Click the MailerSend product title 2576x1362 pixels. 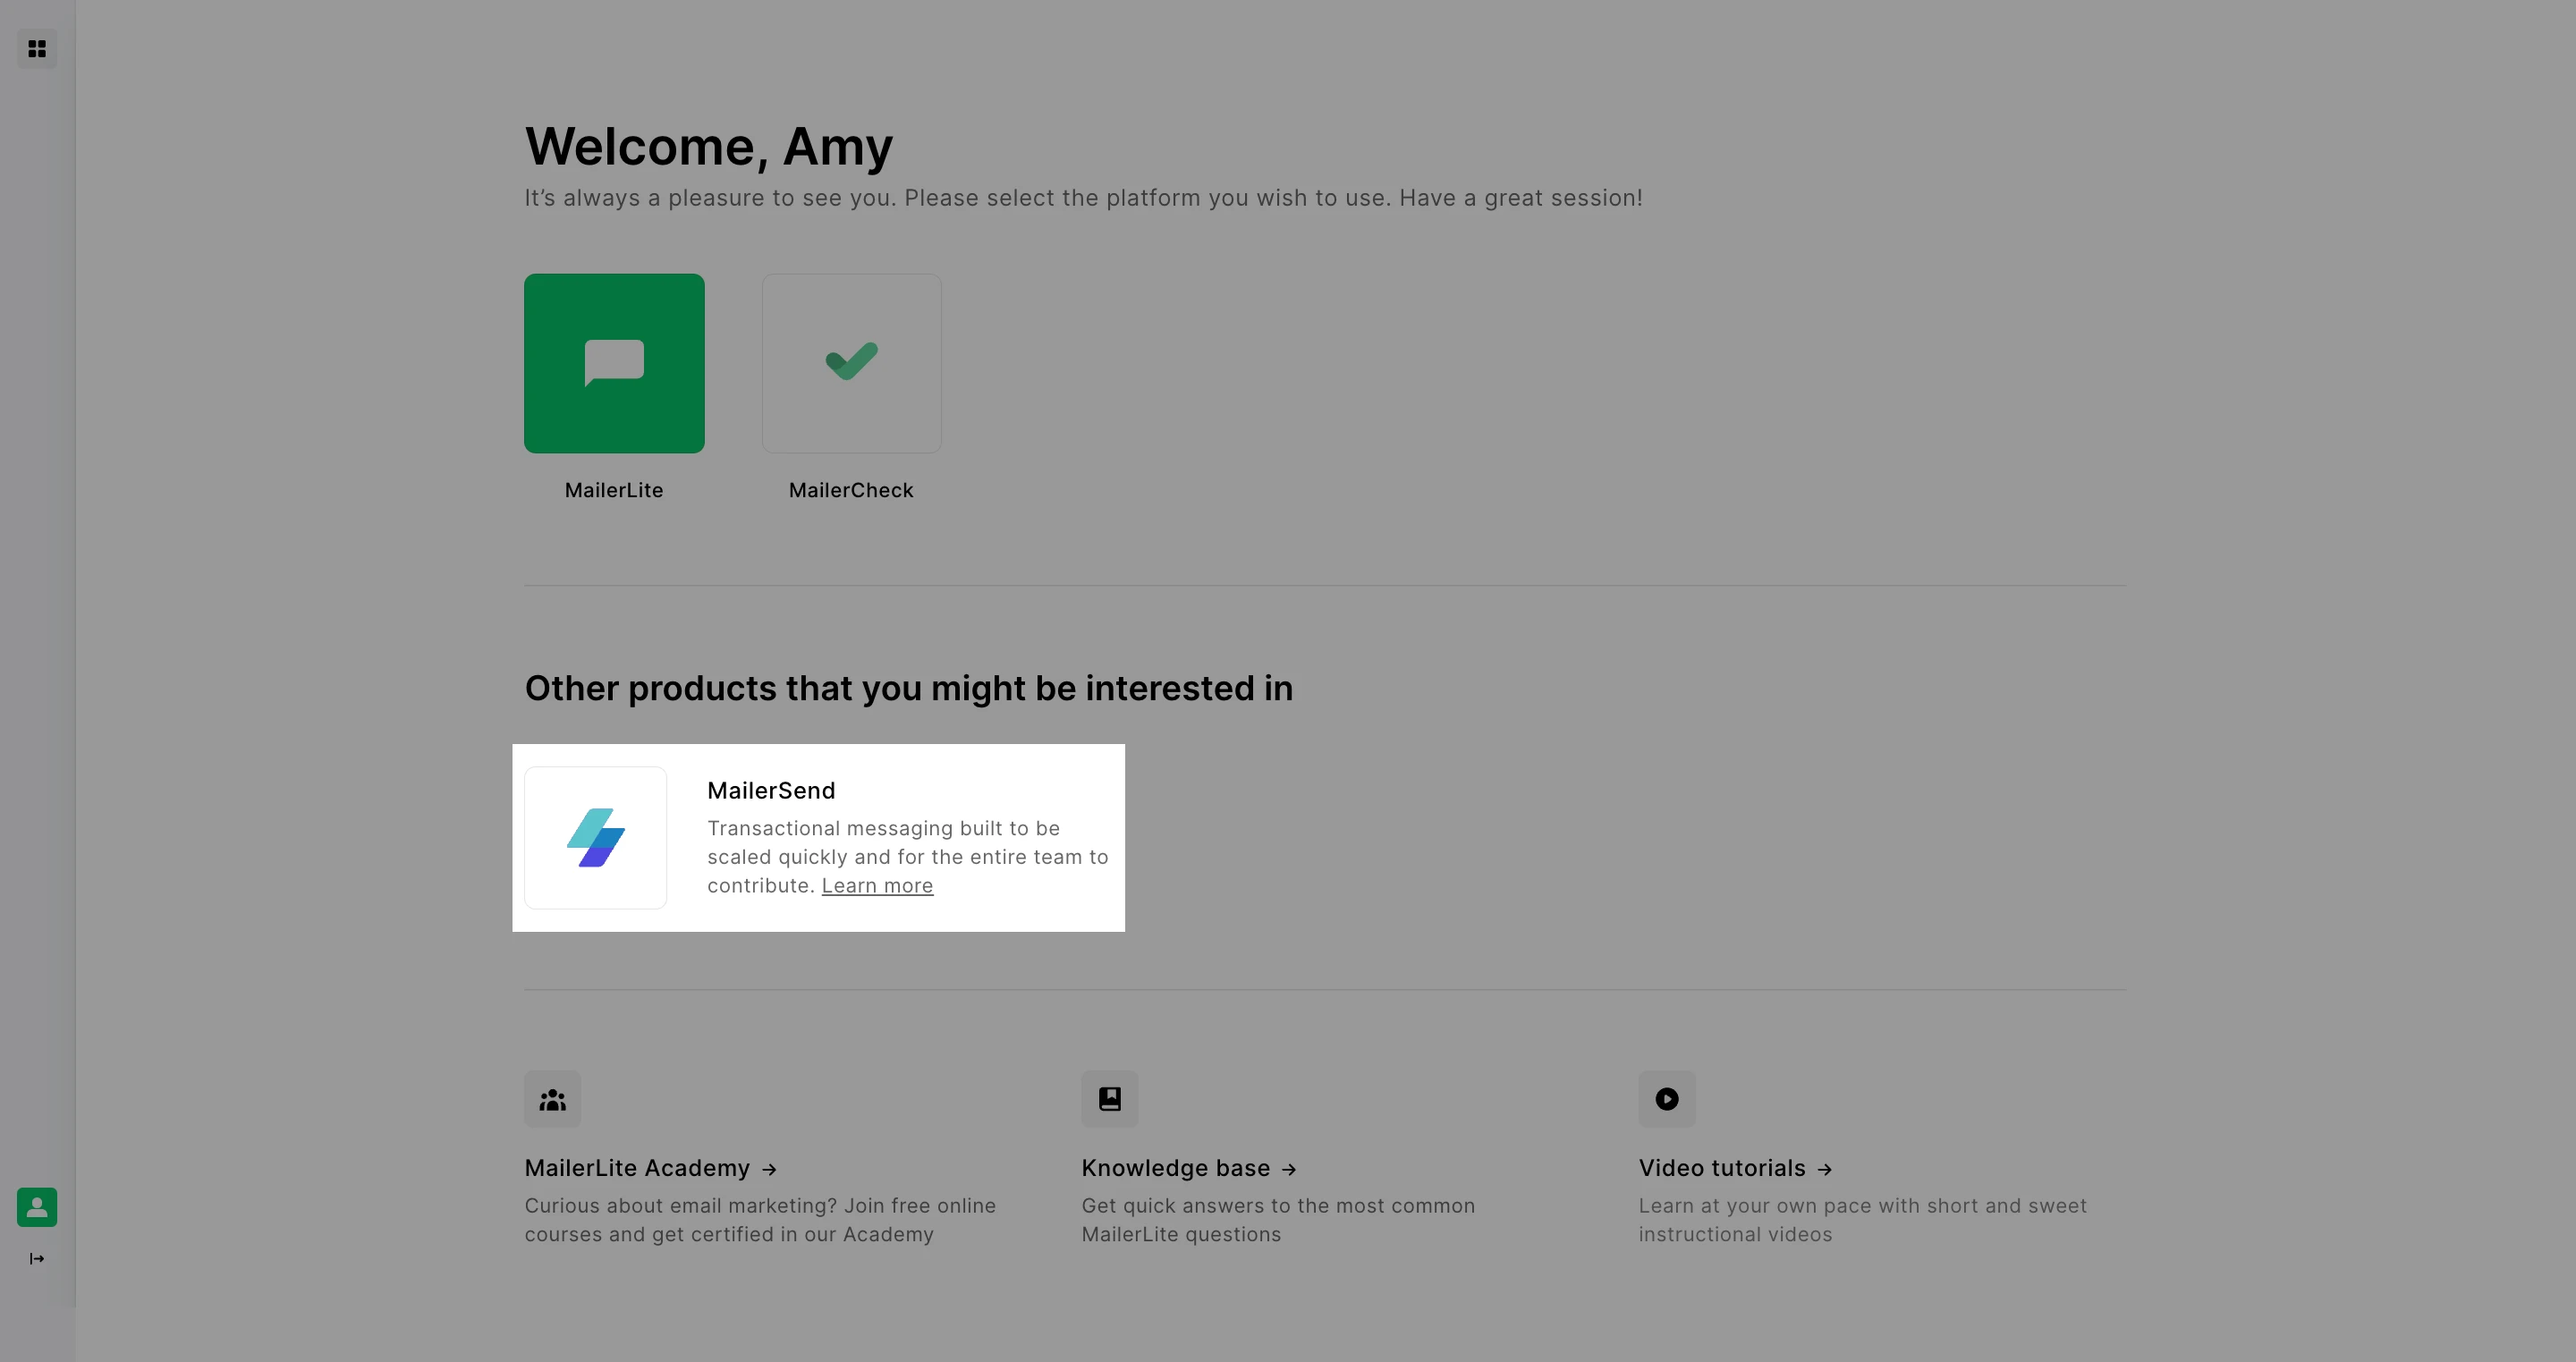point(771,791)
